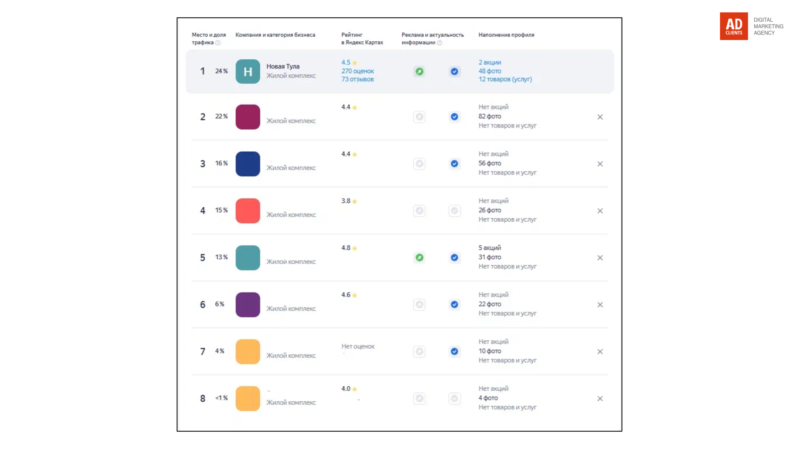Click the green advertising icon in row 5

419,257
